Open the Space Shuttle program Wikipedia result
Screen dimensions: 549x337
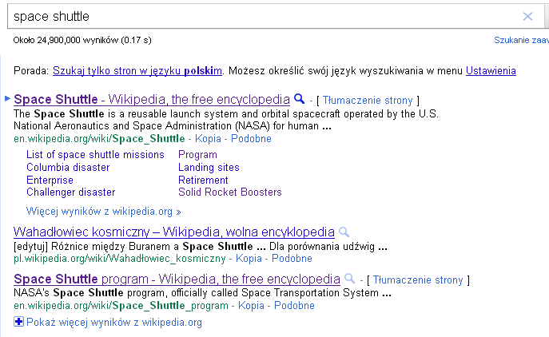click(x=177, y=280)
